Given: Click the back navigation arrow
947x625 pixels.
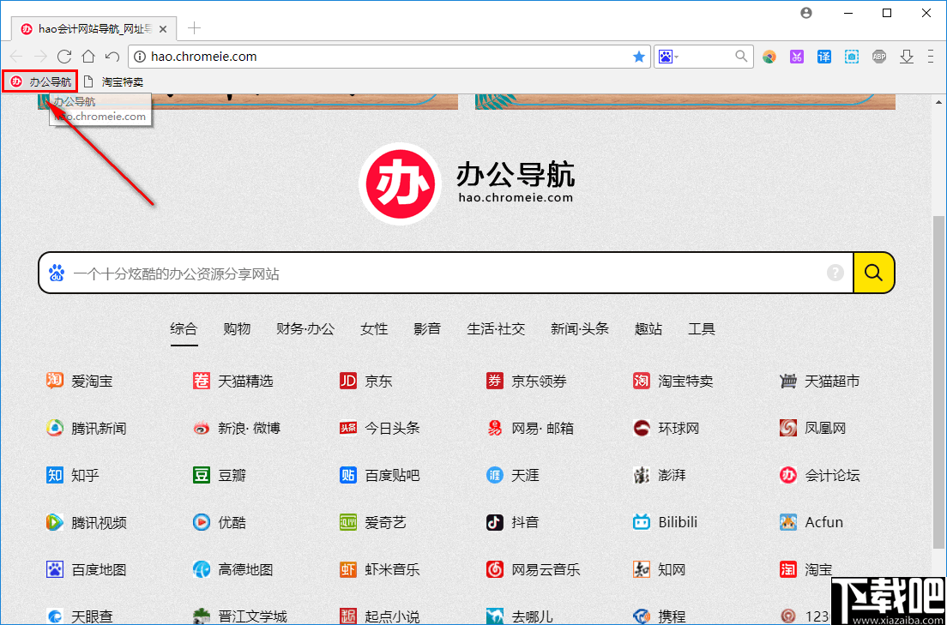Looking at the screenshot, I should point(15,56).
